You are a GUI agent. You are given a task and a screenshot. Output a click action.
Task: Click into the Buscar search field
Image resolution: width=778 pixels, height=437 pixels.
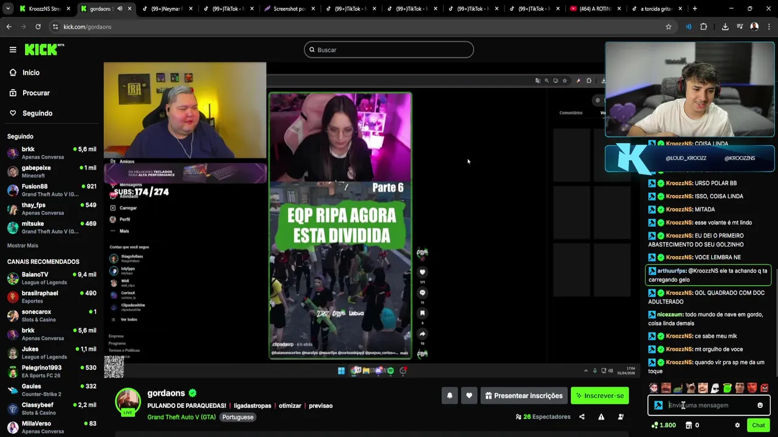click(x=389, y=50)
